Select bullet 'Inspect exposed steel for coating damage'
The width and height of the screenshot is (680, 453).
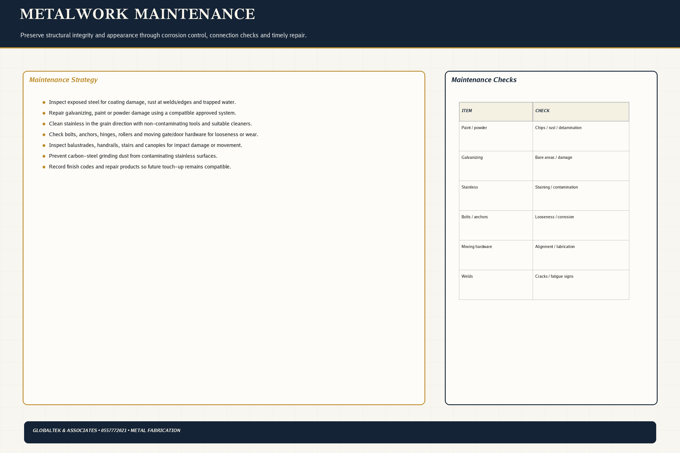coord(142,102)
